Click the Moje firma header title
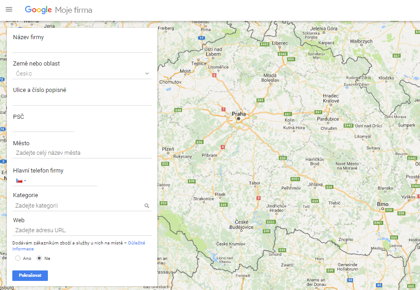The width and height of the screenshot is (420, 290). click(73, 10)
